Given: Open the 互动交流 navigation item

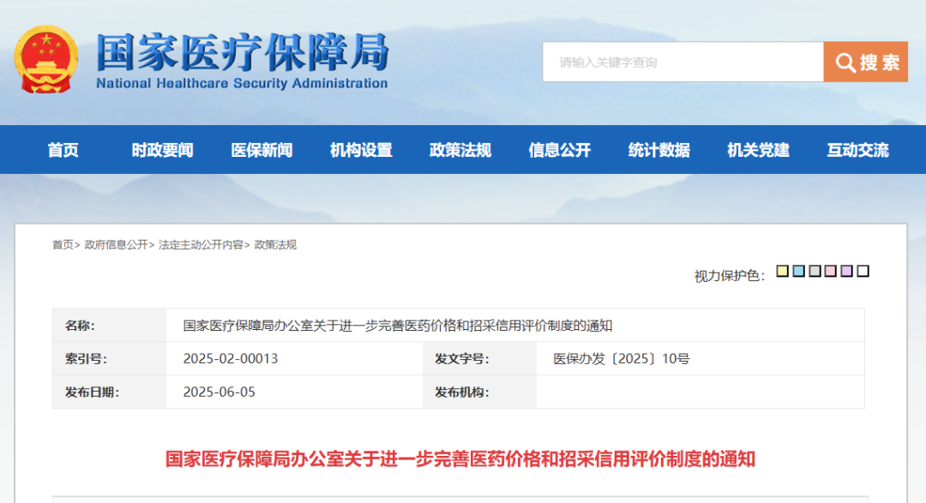Looking at the screenshot, I should pos(858,151).
